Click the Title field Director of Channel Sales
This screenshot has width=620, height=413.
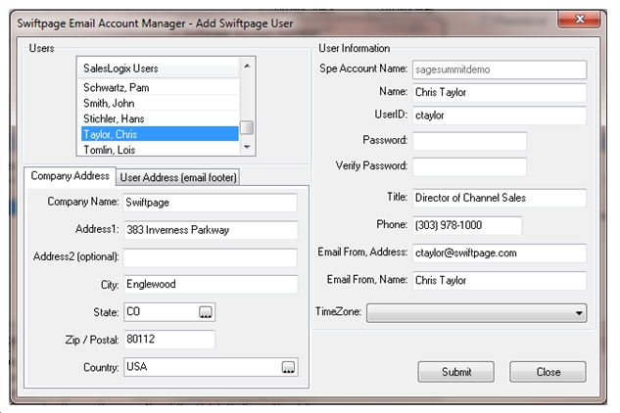[x=500, y=198]
